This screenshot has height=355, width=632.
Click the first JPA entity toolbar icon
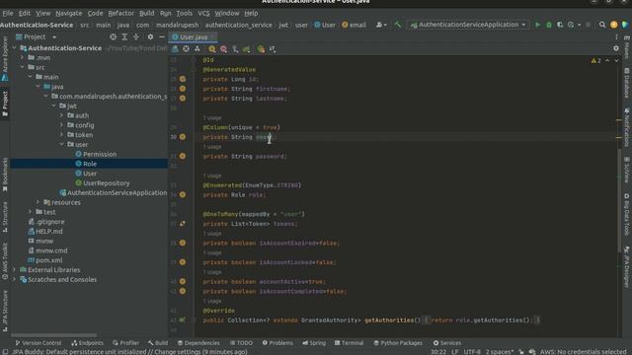(175, 49)
